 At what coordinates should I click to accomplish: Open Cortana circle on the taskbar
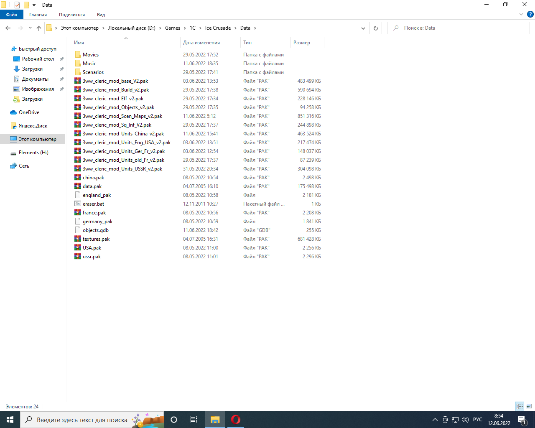pyautogui.click(x=174, y=420)
